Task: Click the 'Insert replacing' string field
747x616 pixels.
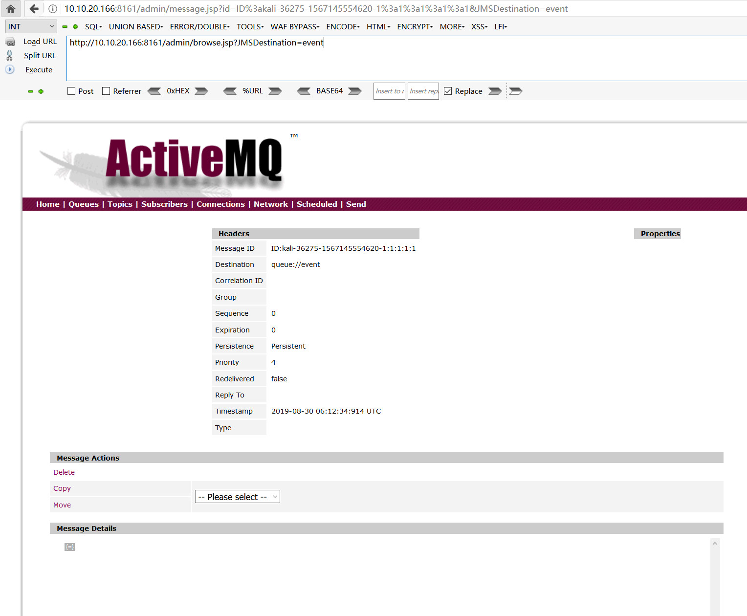Action: (x=423, y=91)
